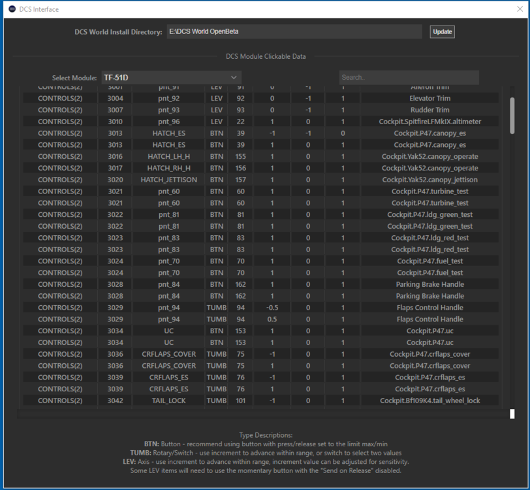Click the LEV type cell in Rudder Trim row

[x=216, y=110]
